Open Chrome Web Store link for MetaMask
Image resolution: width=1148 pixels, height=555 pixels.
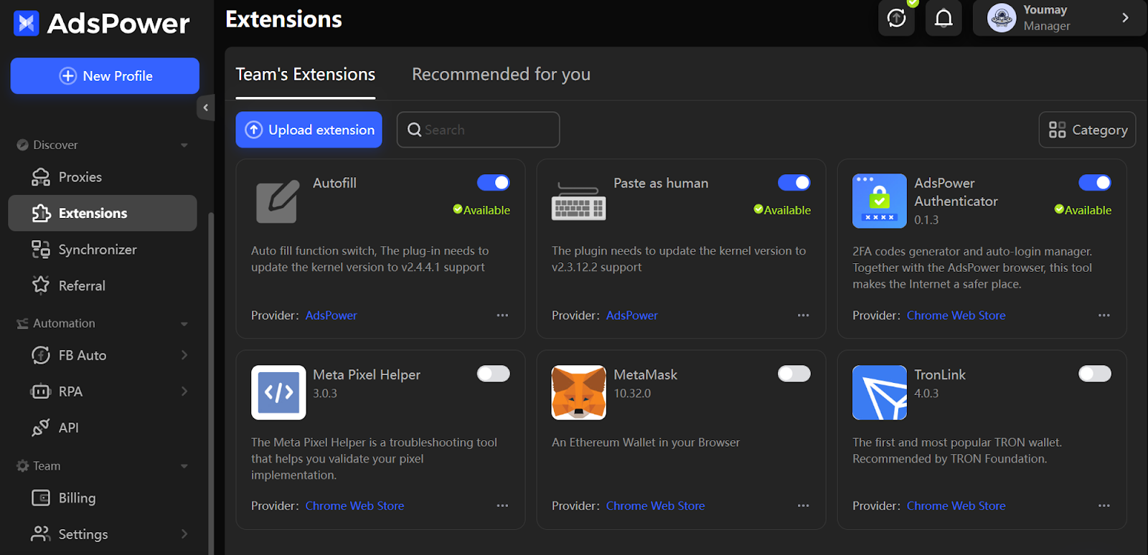tap(655, 506)
